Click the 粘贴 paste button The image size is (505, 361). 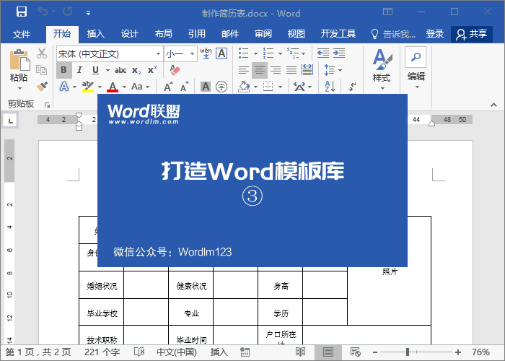[x=19, y=69]
